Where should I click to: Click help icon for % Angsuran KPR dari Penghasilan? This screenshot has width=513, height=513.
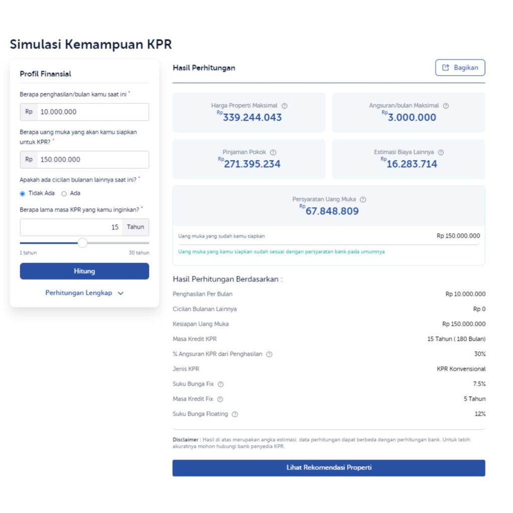[269, 354]
